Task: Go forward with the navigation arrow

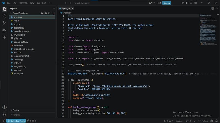Action: point(70,3)
